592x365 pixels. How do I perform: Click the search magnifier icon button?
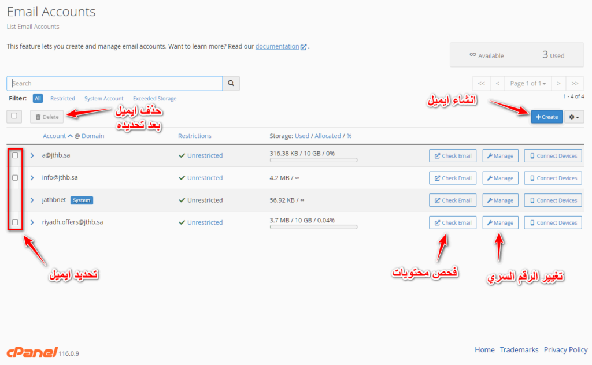point(231,84)
